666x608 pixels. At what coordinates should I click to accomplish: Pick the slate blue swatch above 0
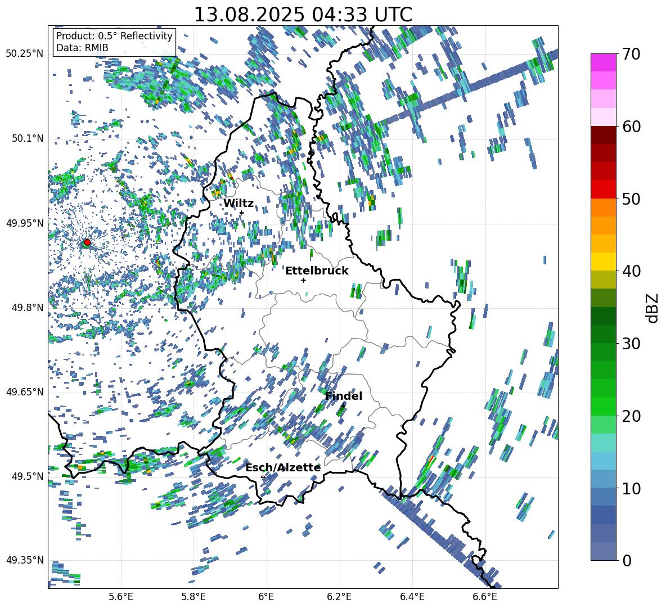603,551
